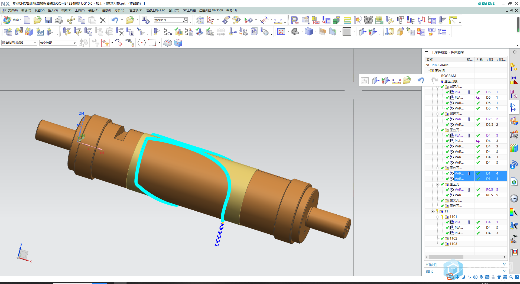
Task: Collapse the 1101 tree group
Action: 438,217
